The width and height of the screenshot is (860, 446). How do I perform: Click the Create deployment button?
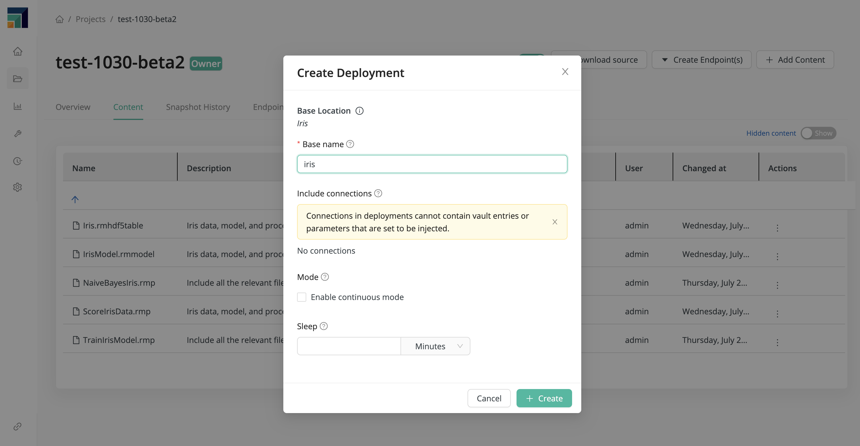pyautogui.click(x=544, y=398)
